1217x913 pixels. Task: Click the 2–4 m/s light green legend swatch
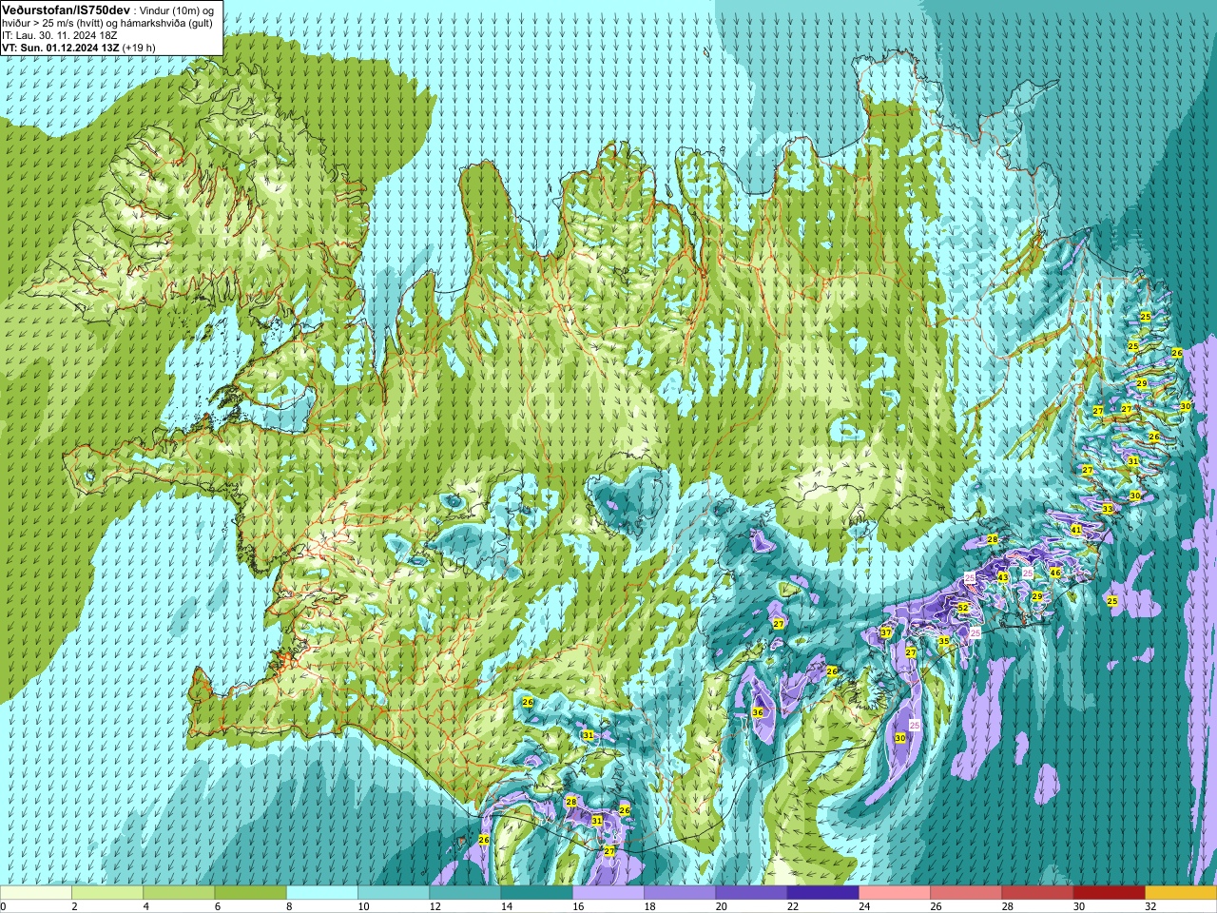coord(107,893)
